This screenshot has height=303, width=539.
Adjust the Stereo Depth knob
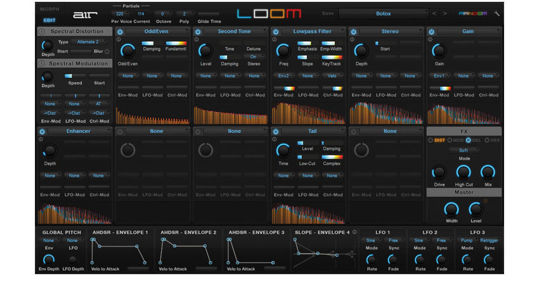pos(361,51)
